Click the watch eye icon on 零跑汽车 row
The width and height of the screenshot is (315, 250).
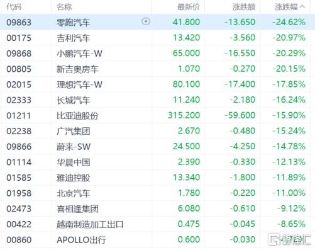(x=146, y=21)
